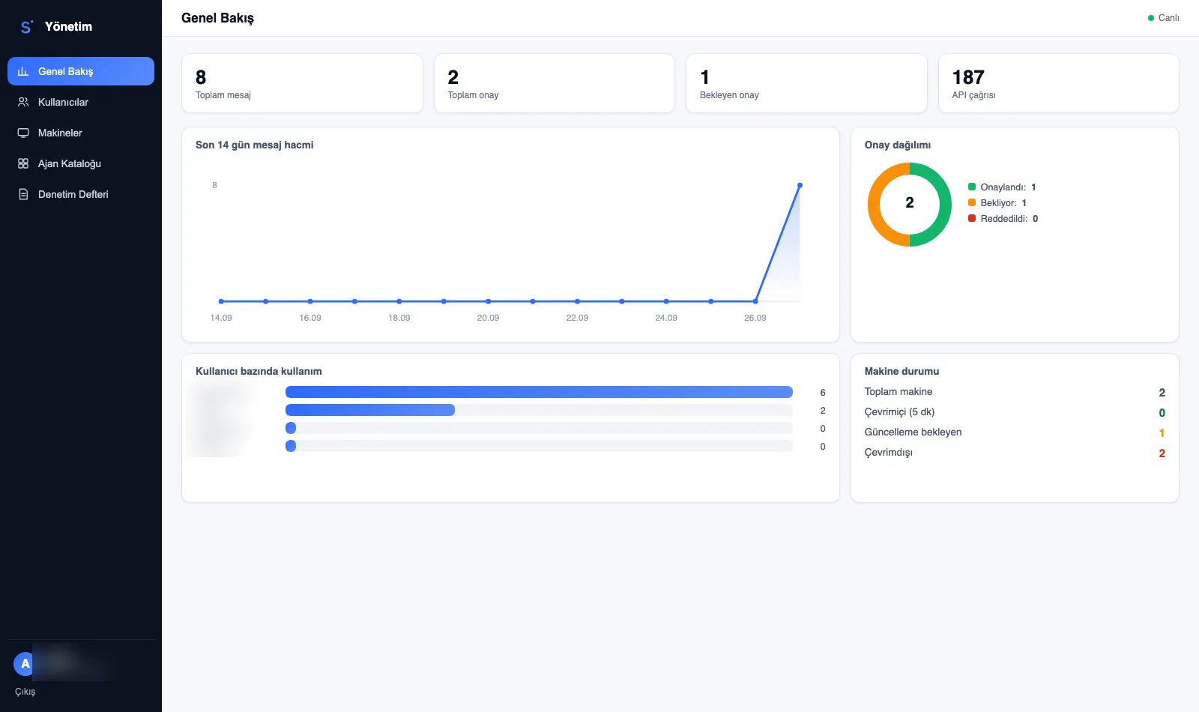The image size is (1199, 712).
Task: Click the 14.09 data point on the chart
Action: point(221,301)
